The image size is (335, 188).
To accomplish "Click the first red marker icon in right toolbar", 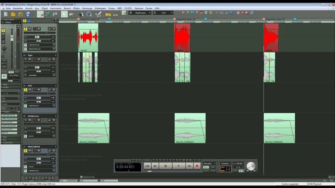I will pos(183,13).
